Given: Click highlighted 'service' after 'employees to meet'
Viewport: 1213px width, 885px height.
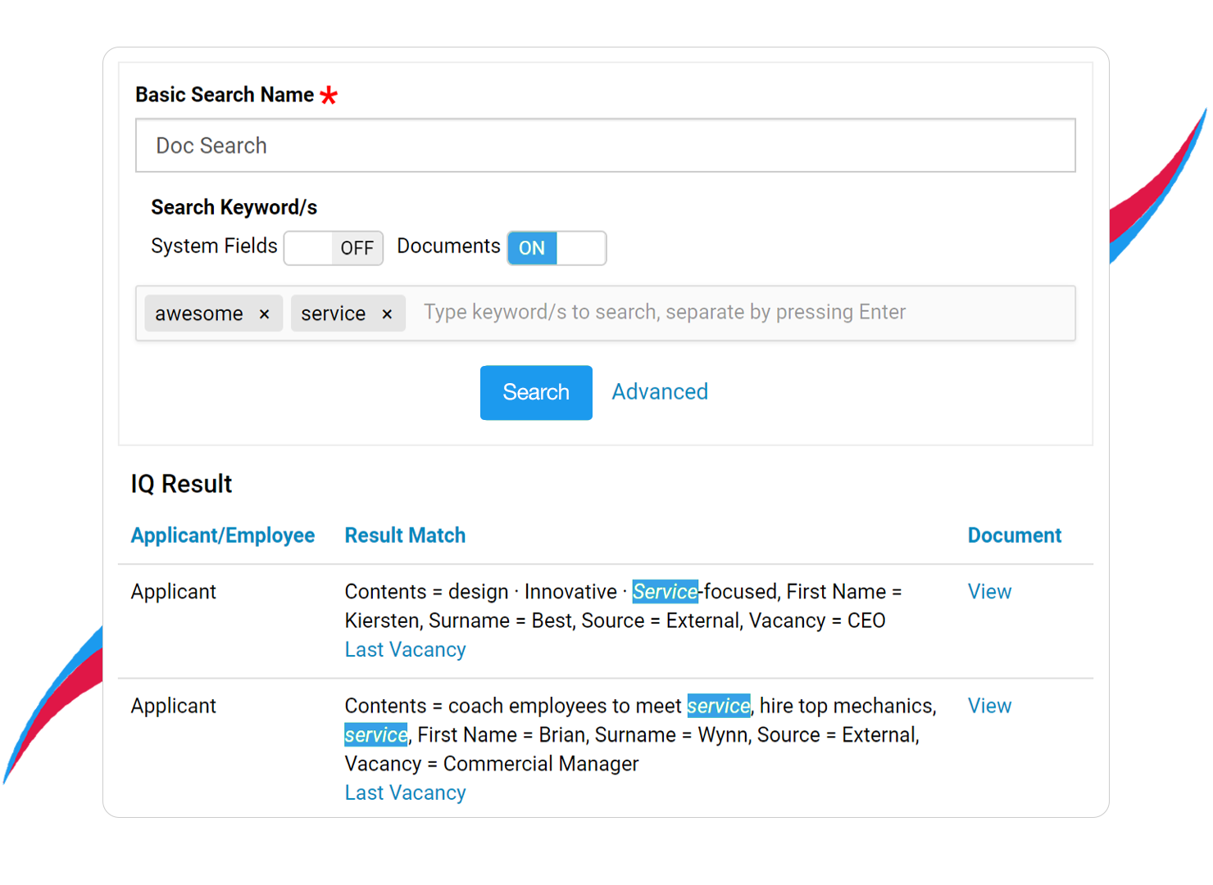Looking at the screenshot, I should 718,706.
